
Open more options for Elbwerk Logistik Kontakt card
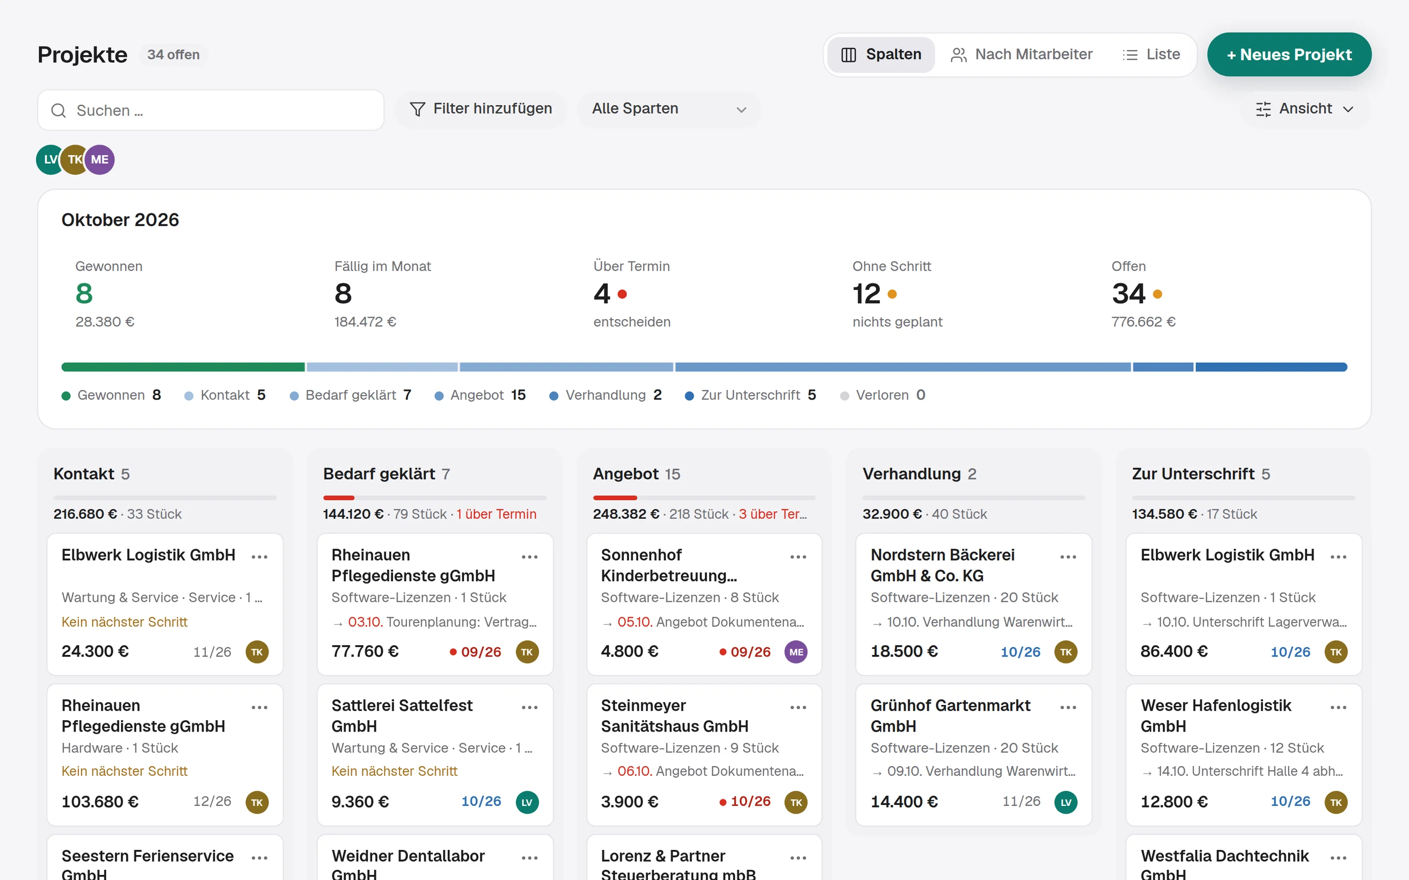[x=259, y=557]
